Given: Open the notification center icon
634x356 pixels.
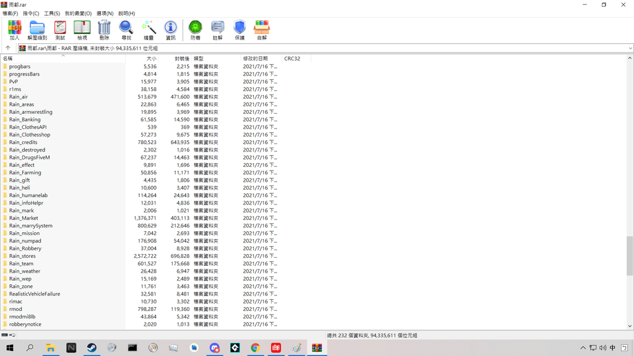Looking at the screenshot, I should click(x=624, y=347).
